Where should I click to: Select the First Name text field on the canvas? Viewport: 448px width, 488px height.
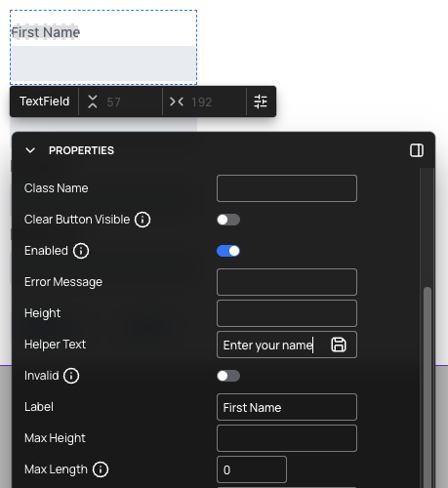coord(103,63)
